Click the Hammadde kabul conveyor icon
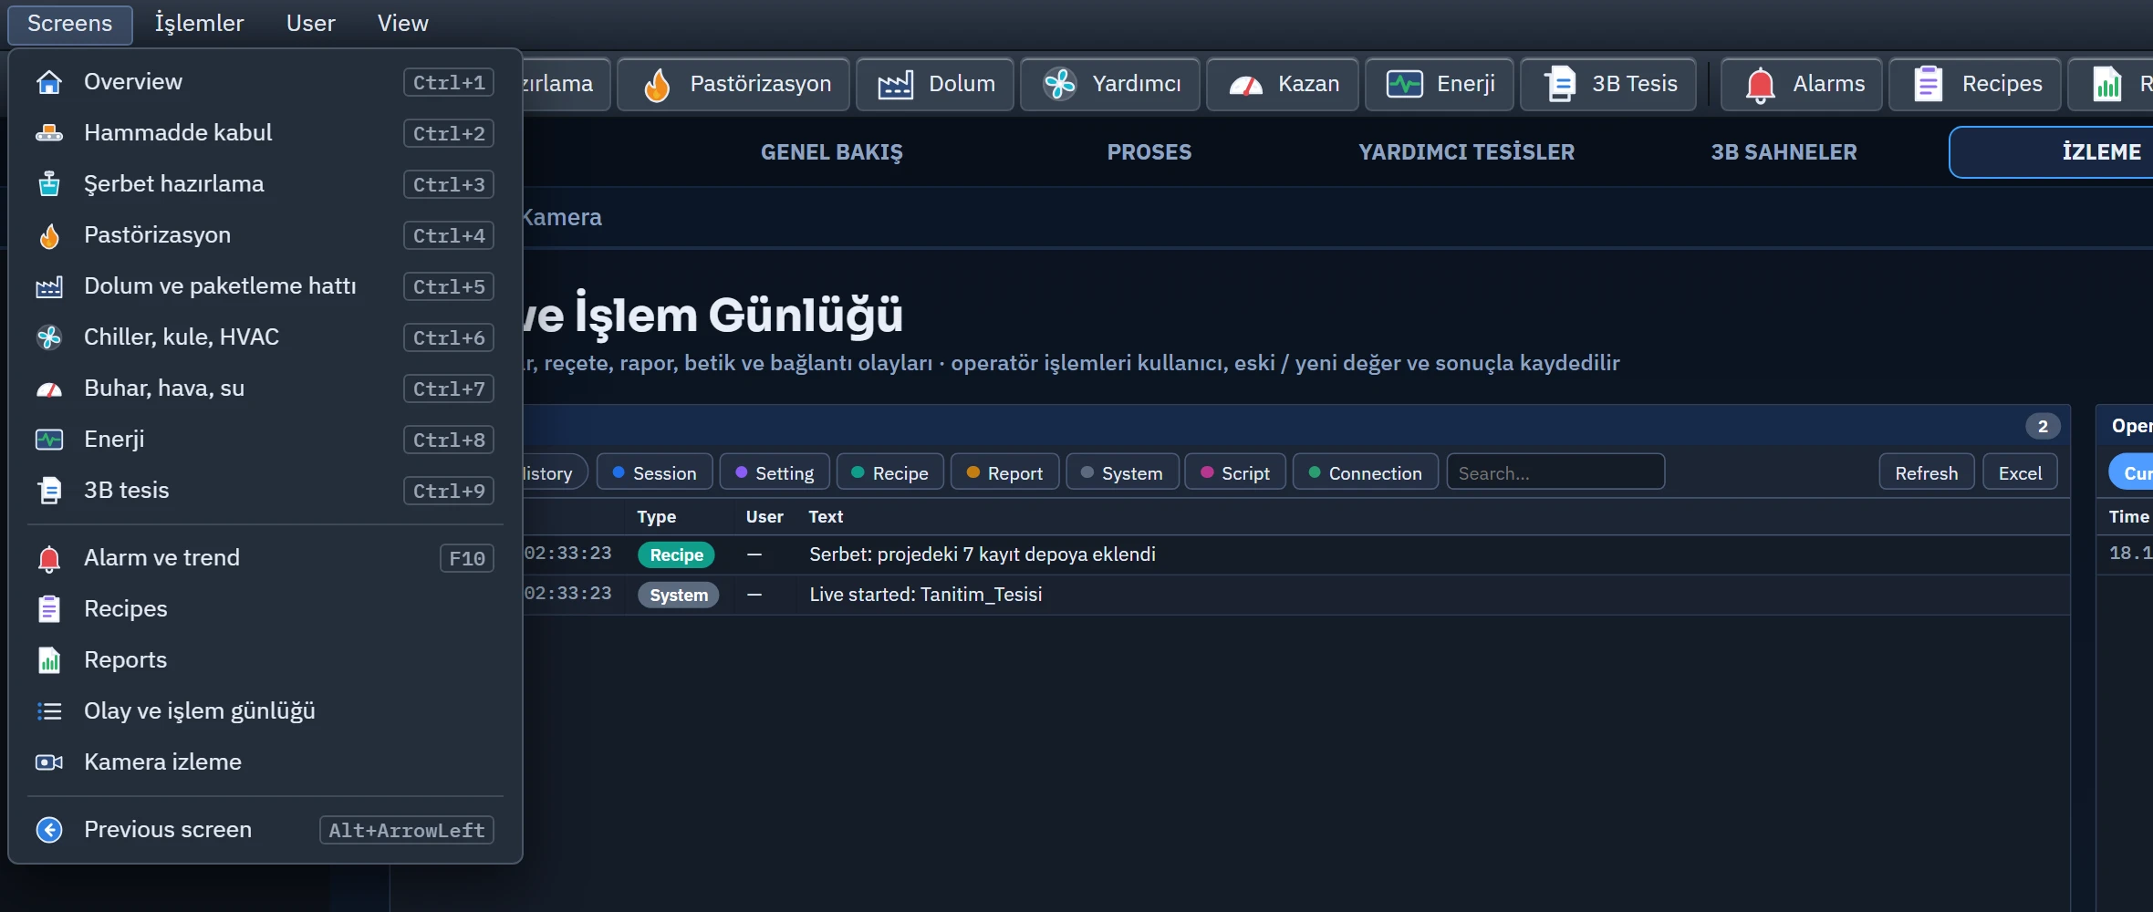 click(x=49, y=133)
